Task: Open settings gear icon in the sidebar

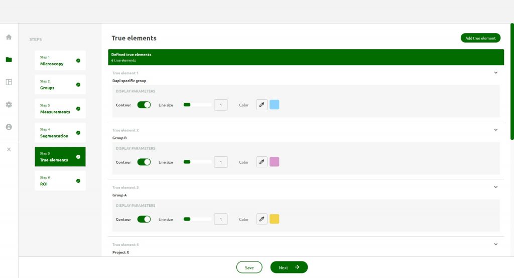Action: pyautogui.click(x=9, y=105)
